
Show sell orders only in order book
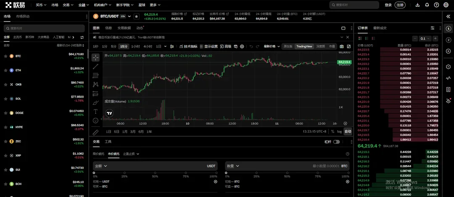(374, 38)
